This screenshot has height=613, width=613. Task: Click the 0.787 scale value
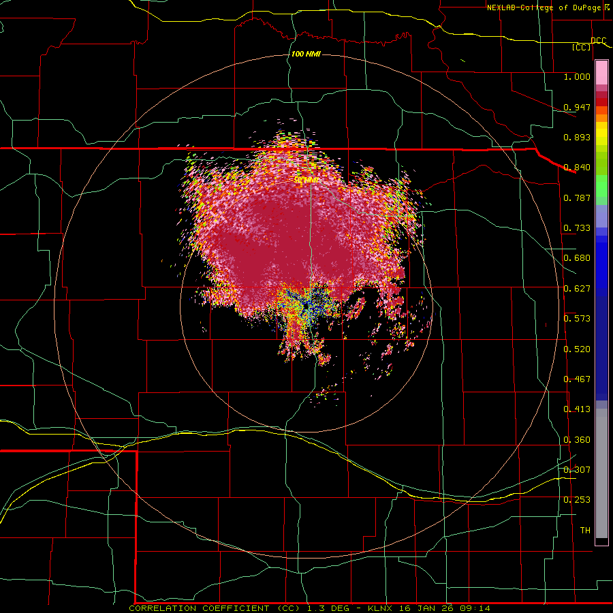click(x=577, y=198)
